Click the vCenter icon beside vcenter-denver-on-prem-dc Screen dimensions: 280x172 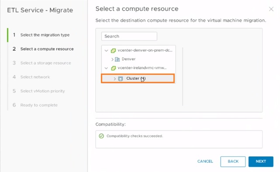pos(113,51)
